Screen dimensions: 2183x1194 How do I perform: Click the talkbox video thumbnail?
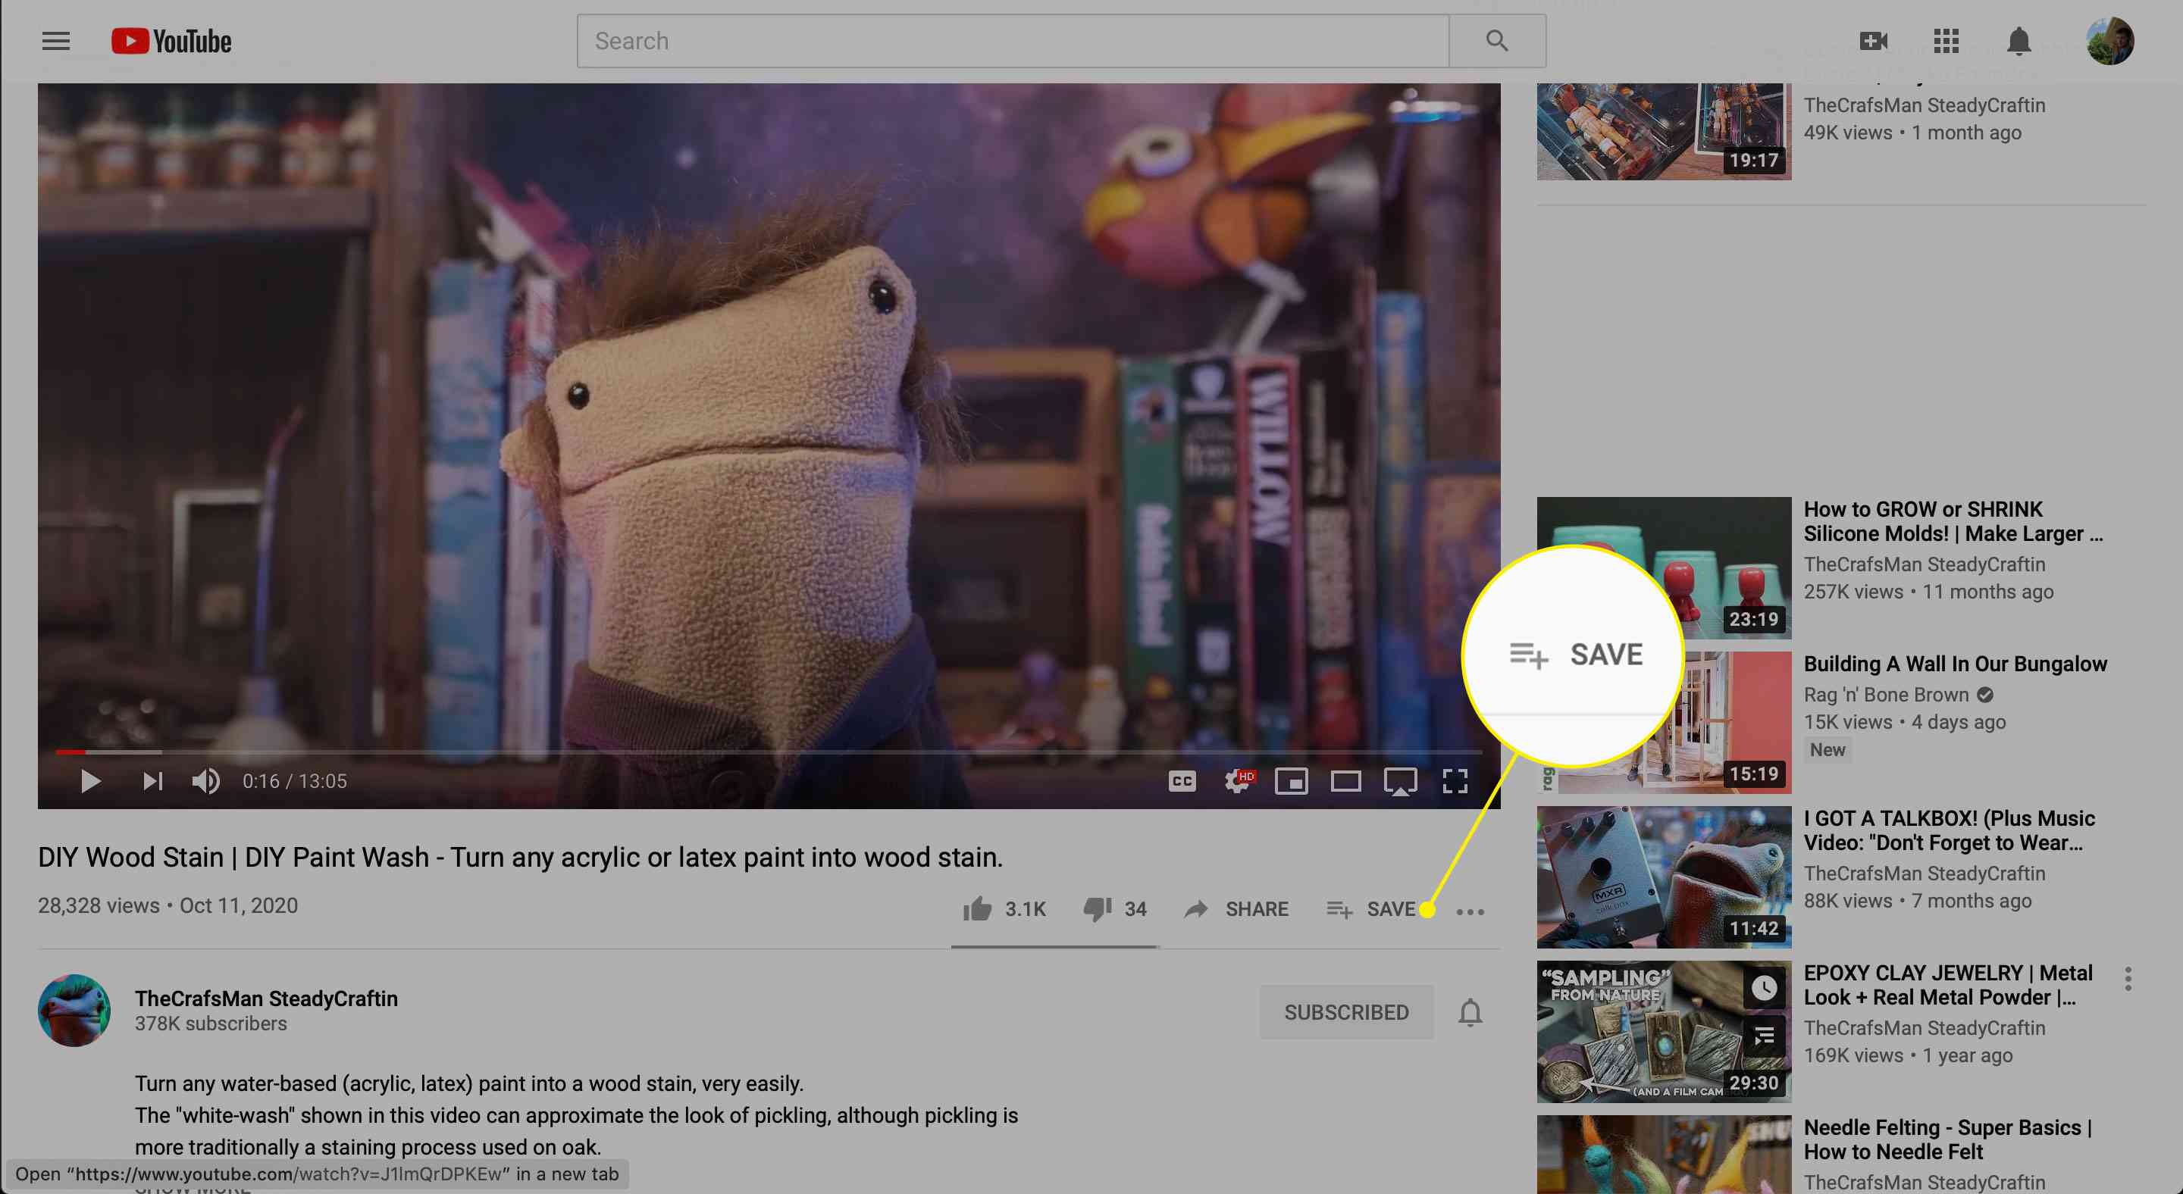[x=1664, y=877]
